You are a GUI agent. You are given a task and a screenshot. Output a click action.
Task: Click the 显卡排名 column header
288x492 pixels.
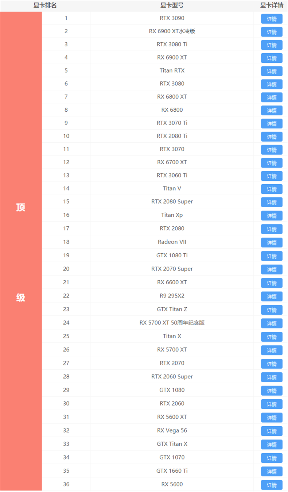coord(45,5)
